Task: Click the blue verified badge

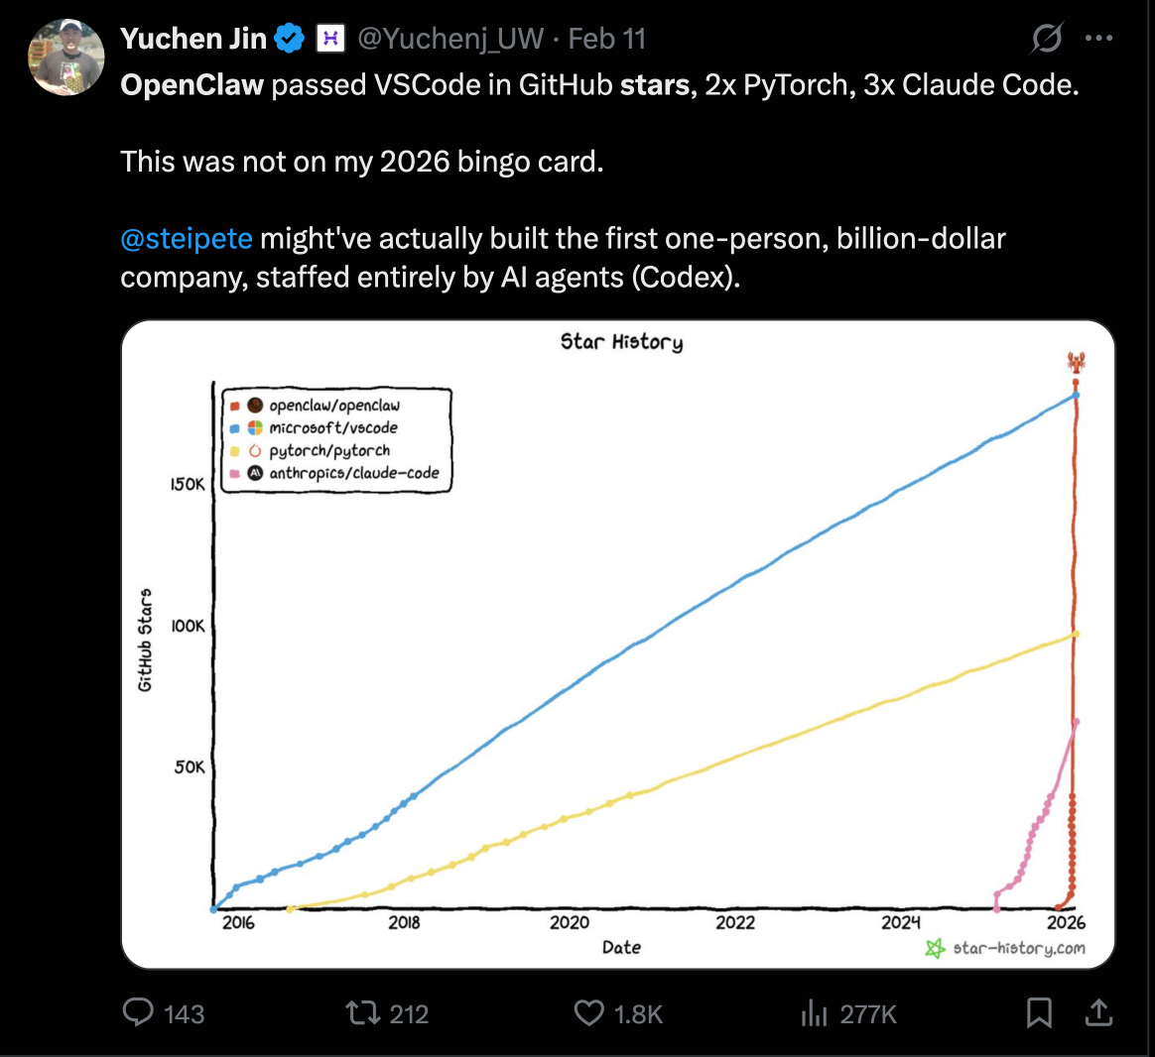Action: (x=289, y=39)
